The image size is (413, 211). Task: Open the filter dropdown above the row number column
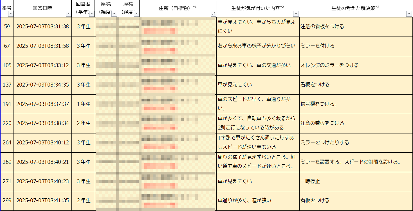[11, 14]
